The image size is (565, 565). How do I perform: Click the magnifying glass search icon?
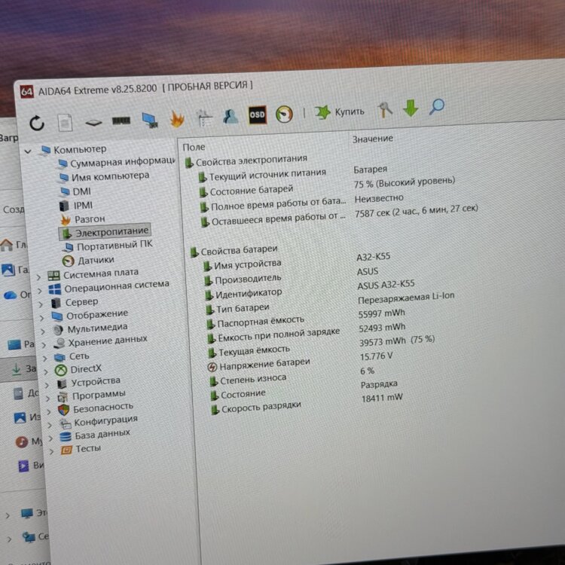tap(437, 108)
